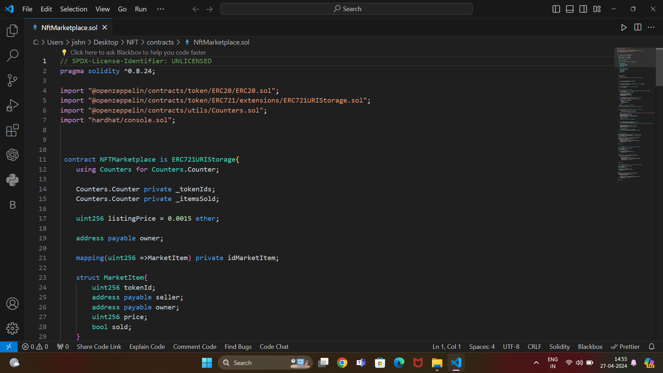
Task: Open the Python extension view in the activity bar
Action: pyautogui.click(x=12, y=180)
